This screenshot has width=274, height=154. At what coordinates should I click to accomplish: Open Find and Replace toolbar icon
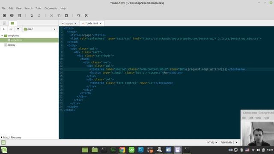86,15
